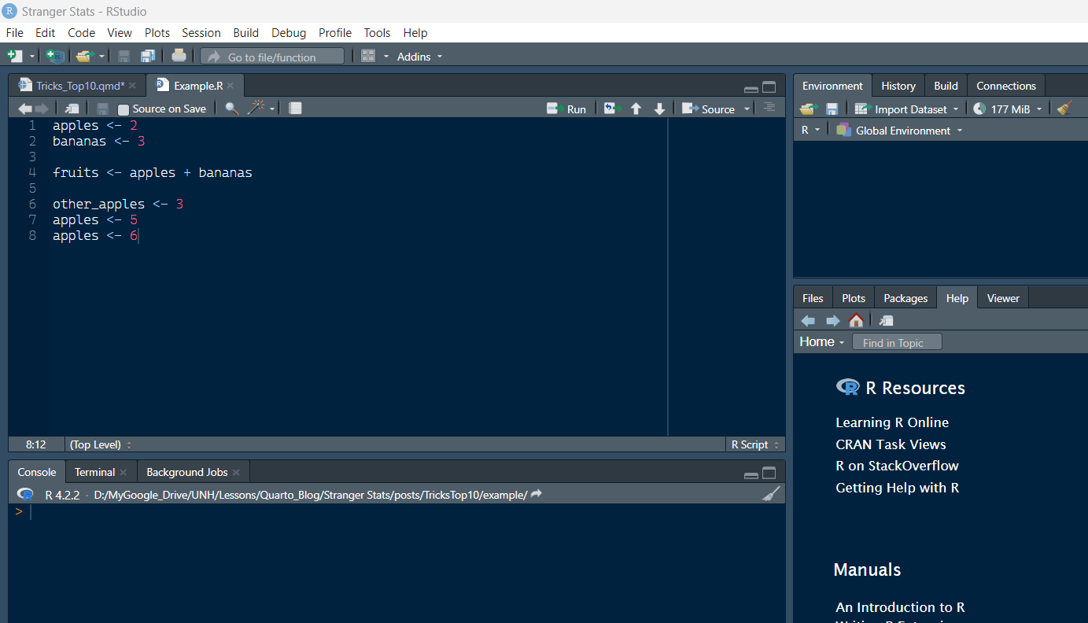1088x623 pixels.
Task: Open the Import Dataset dropdown
Action: point(907,109)
